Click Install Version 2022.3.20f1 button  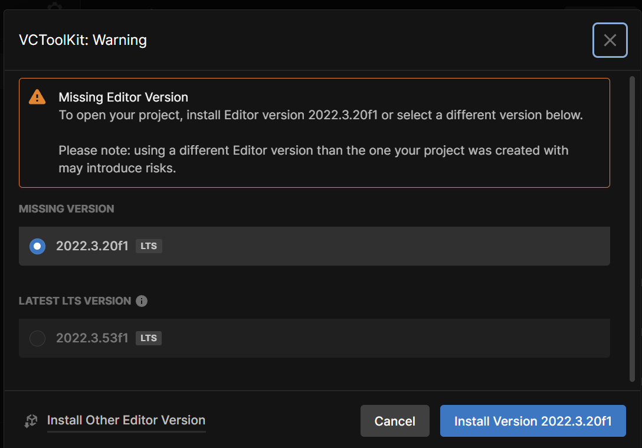(533, 421)
